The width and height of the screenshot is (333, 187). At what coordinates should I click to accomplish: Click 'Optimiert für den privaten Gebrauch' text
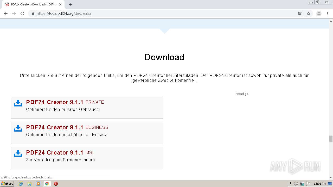coord(62,110)
